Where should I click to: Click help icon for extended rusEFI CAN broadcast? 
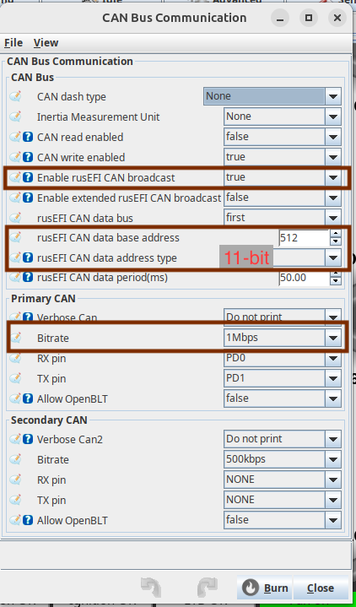pos(28,198)
